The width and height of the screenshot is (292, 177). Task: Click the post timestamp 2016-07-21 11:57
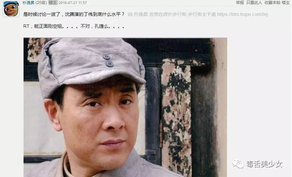click(x=73, y=3)
